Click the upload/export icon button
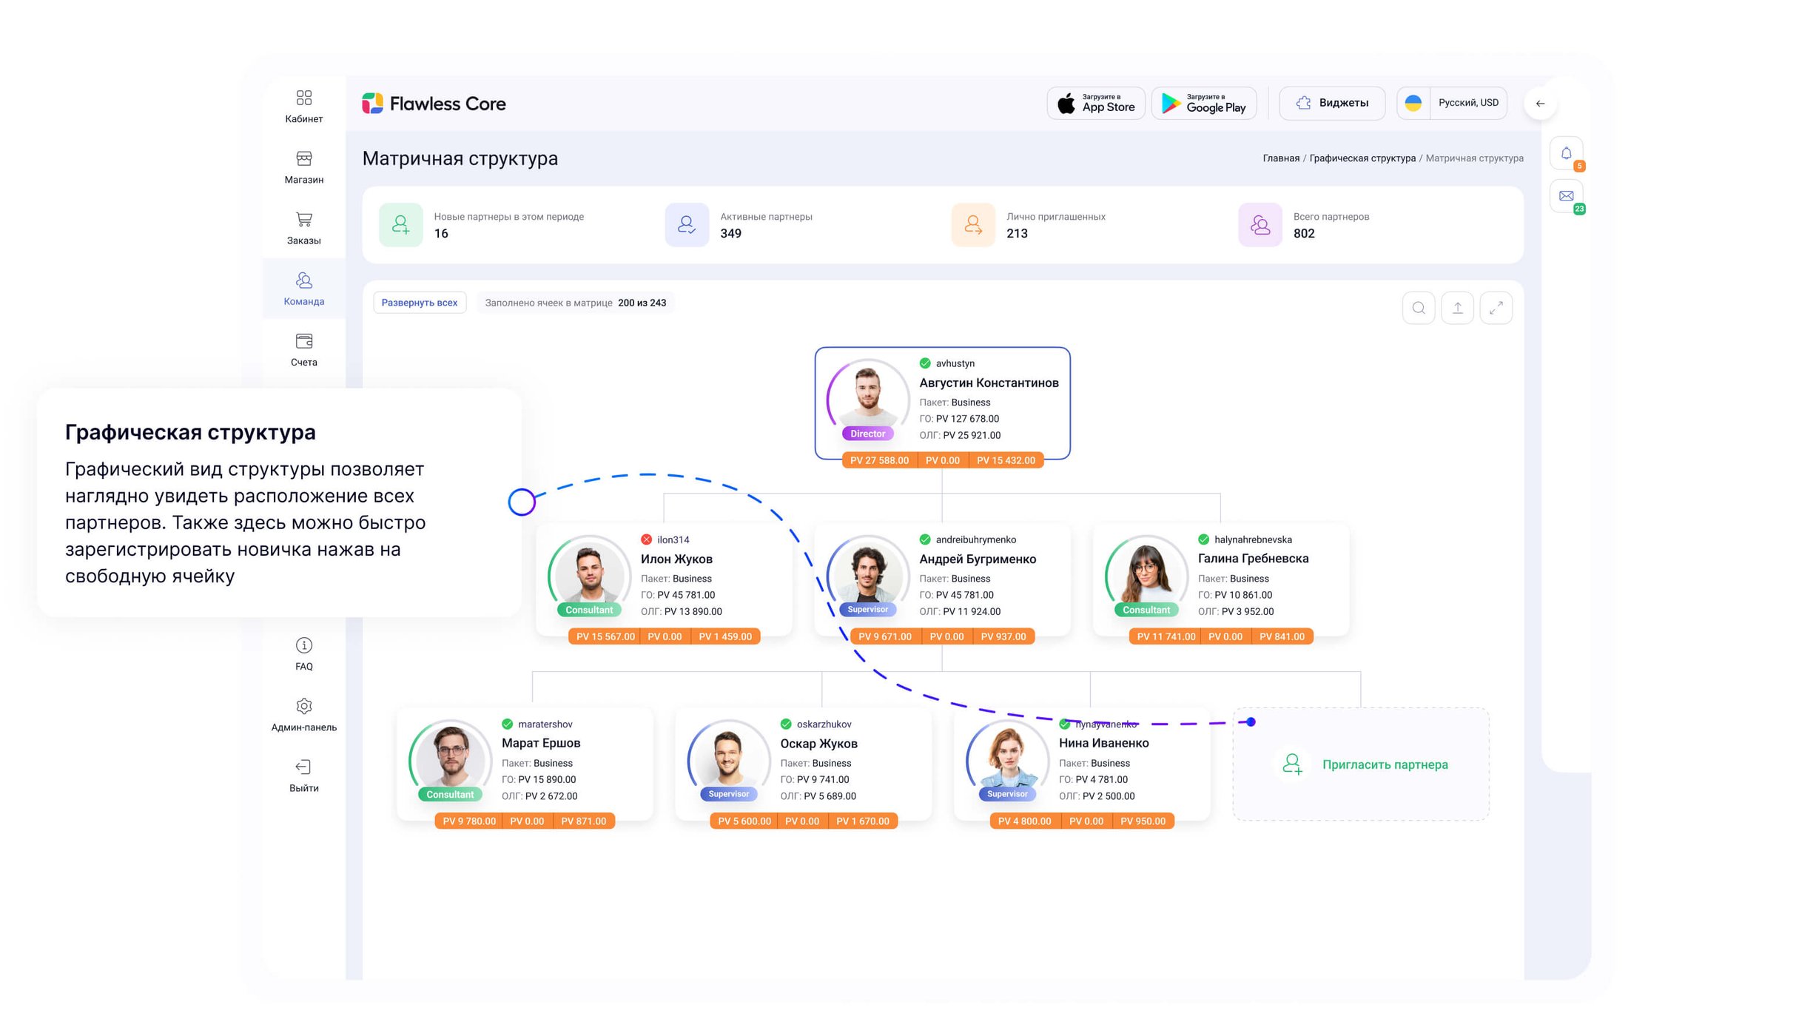Viewport: 1816px width, 1016px height. pyautogui.click(x=1457, y=308)
